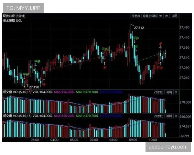
Task: Close the upper volume panel with X
Action: tap(176, 92)
